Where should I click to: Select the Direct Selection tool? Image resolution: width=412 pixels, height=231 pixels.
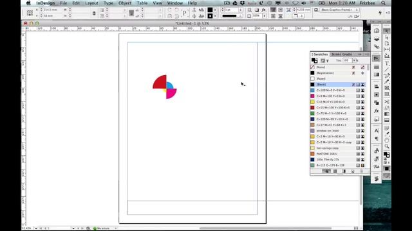386,37
